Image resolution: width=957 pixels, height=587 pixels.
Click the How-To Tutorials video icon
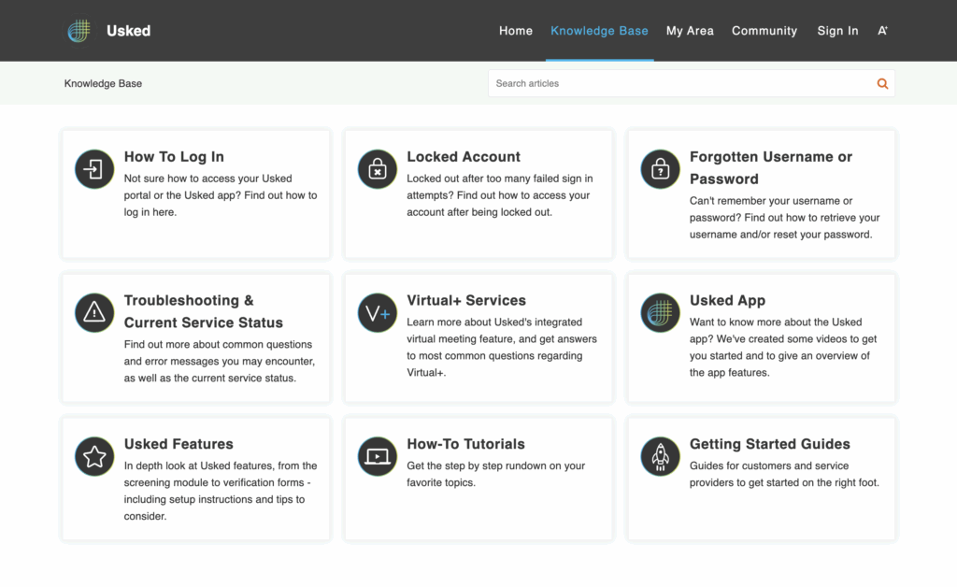pos(377,456)
